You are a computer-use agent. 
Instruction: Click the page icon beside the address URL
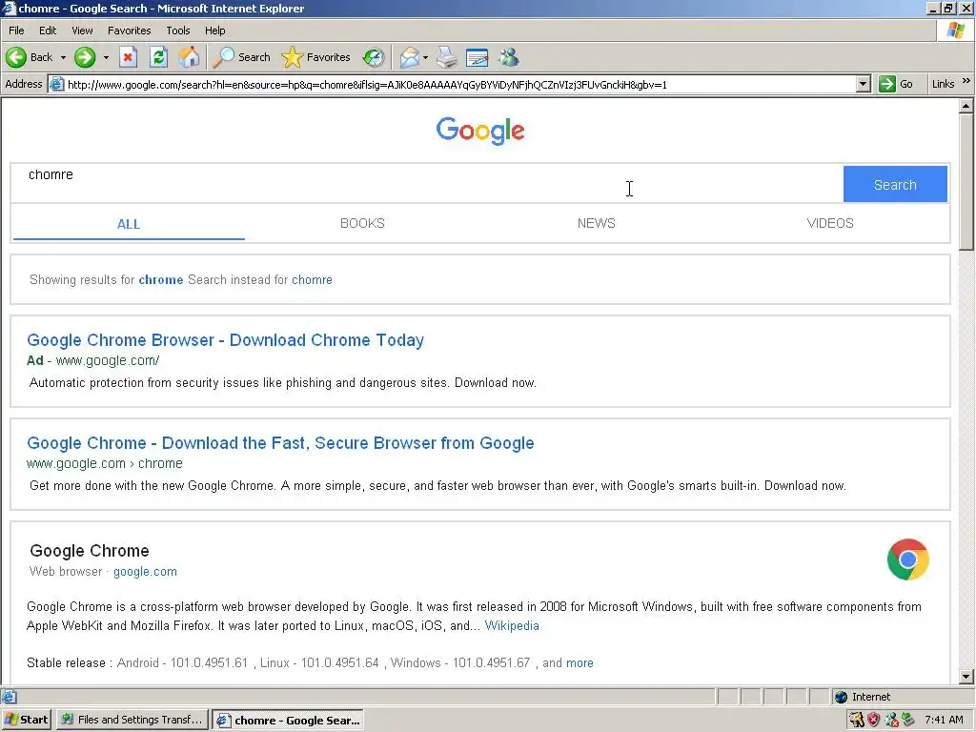[x=56, y=84]
